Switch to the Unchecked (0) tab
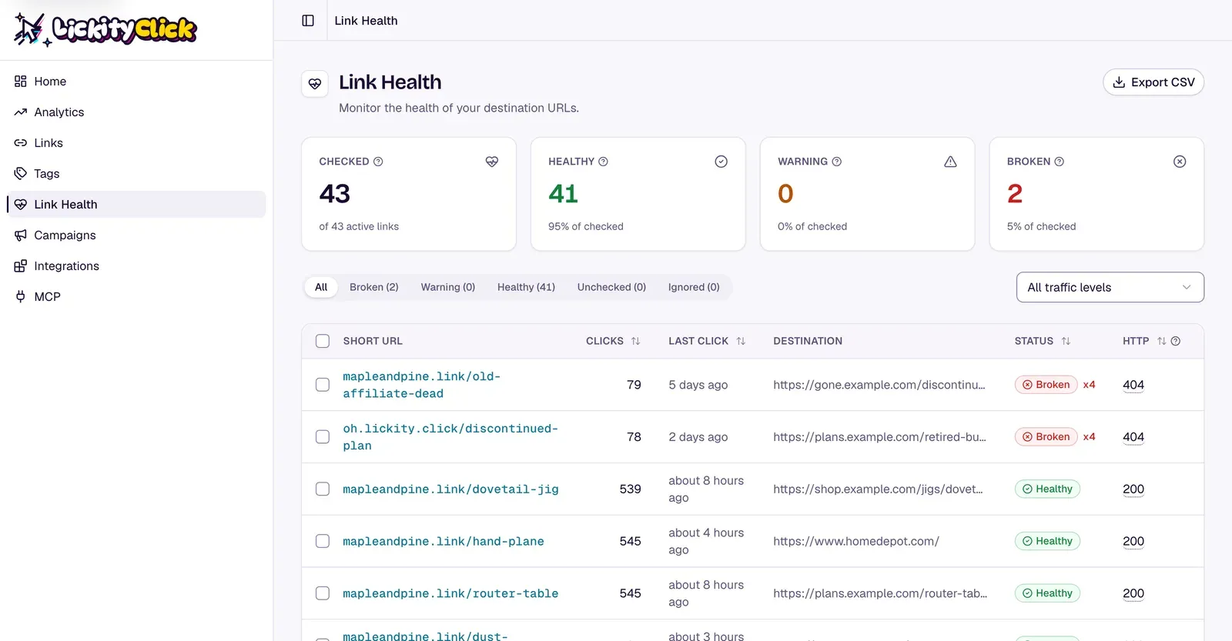The image size is (1232, 641). (611, 287)
